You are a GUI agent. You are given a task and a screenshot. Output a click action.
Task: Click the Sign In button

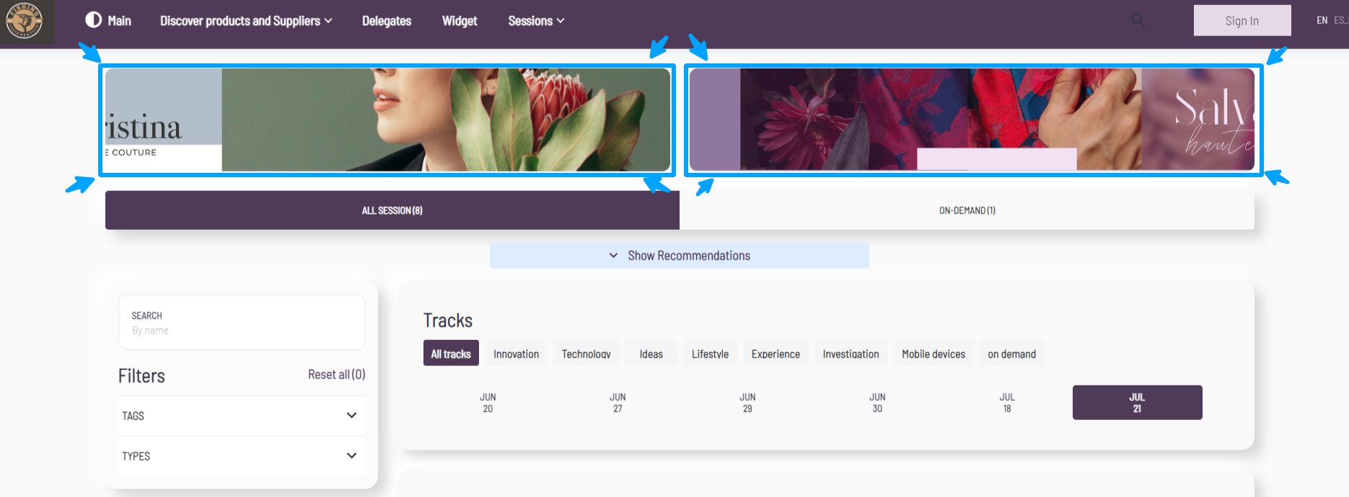1242,21
